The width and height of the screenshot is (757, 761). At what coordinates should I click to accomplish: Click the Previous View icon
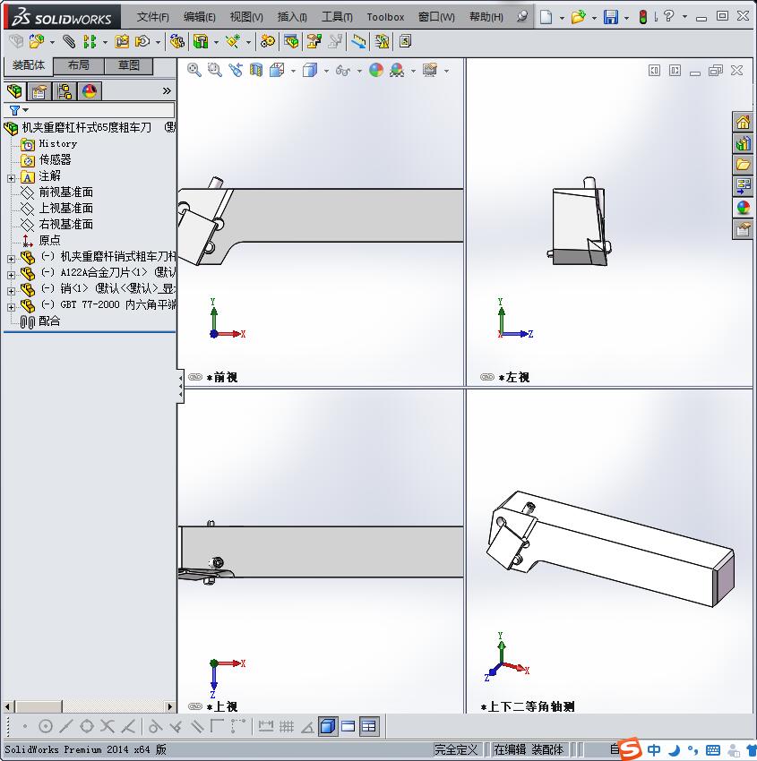coord(236,71)
